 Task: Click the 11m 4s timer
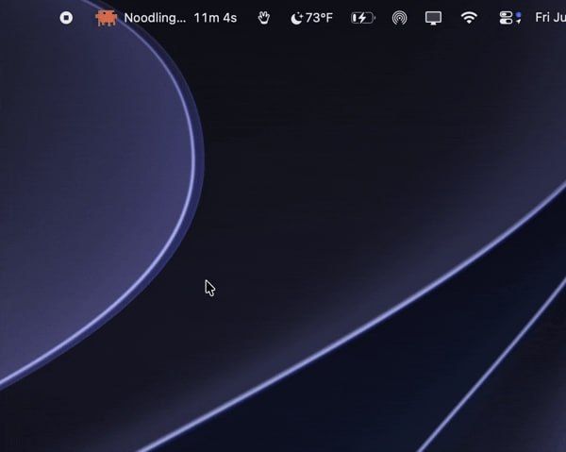click(x=215, y=18)
